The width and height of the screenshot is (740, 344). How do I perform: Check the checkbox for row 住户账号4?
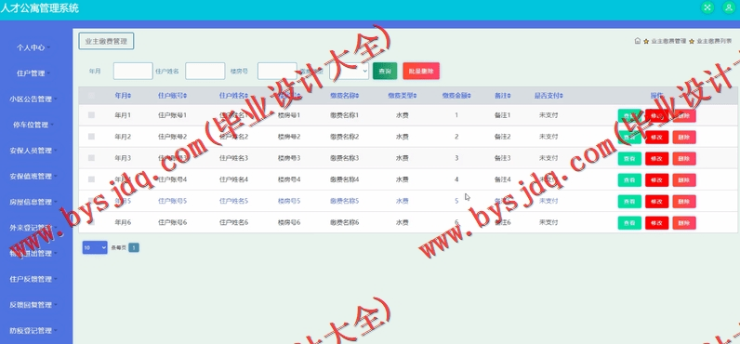point(91,179)
